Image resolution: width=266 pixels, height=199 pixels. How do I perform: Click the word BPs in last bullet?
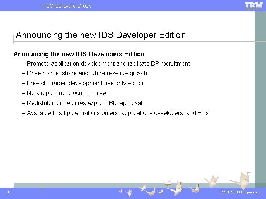203,113
